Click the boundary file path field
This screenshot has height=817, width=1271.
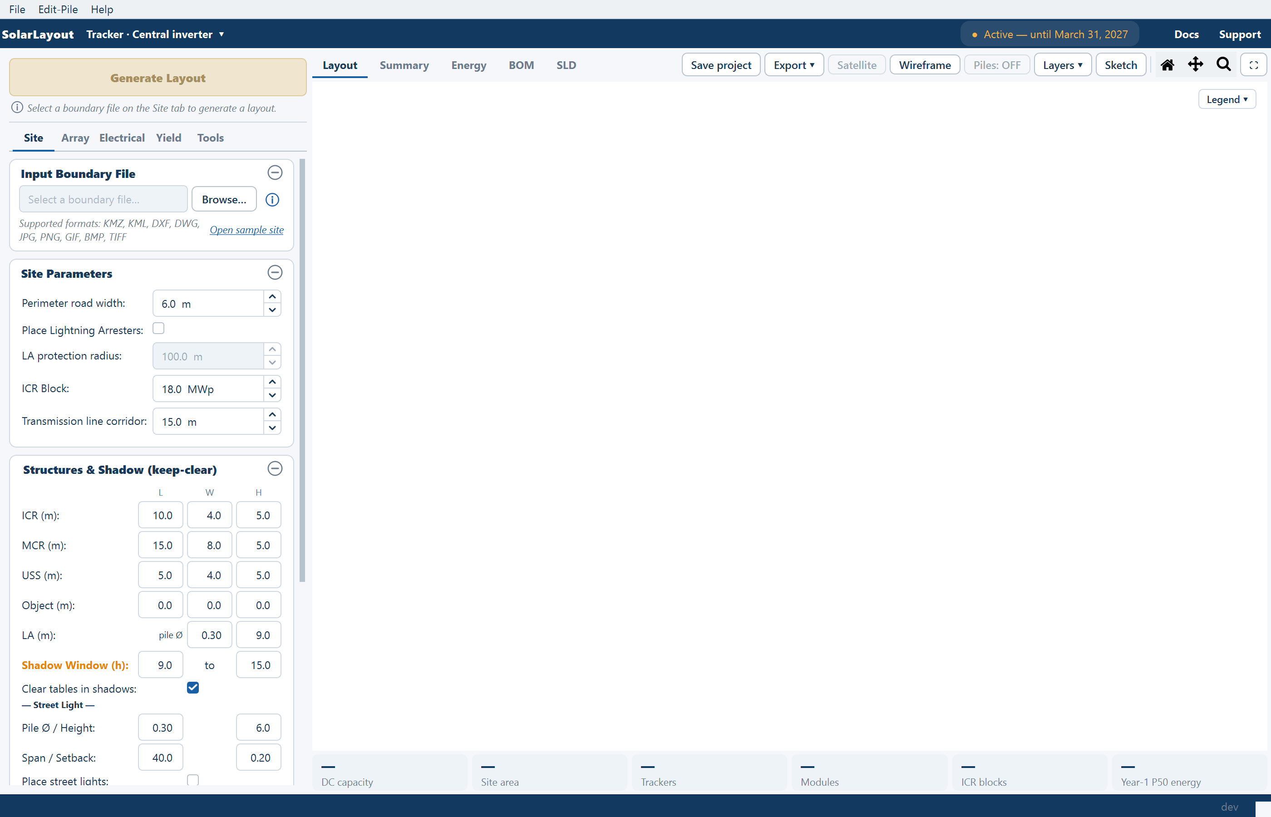click(103, 199)
